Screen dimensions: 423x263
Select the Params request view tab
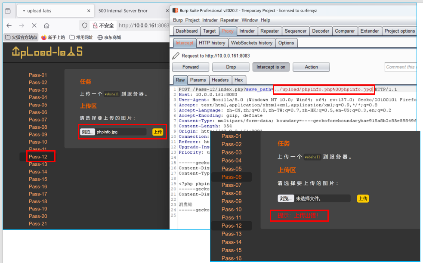tap(198, 80)
